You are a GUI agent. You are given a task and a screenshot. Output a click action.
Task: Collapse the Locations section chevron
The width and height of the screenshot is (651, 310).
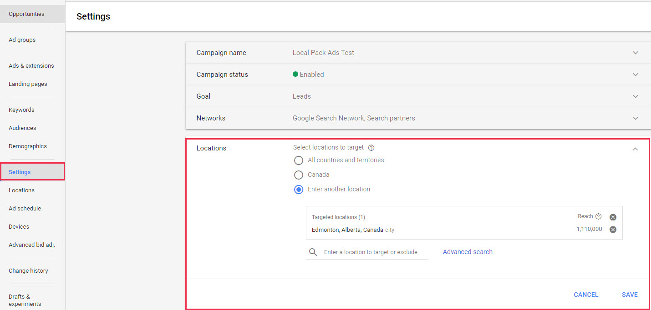tap(635, 149)
